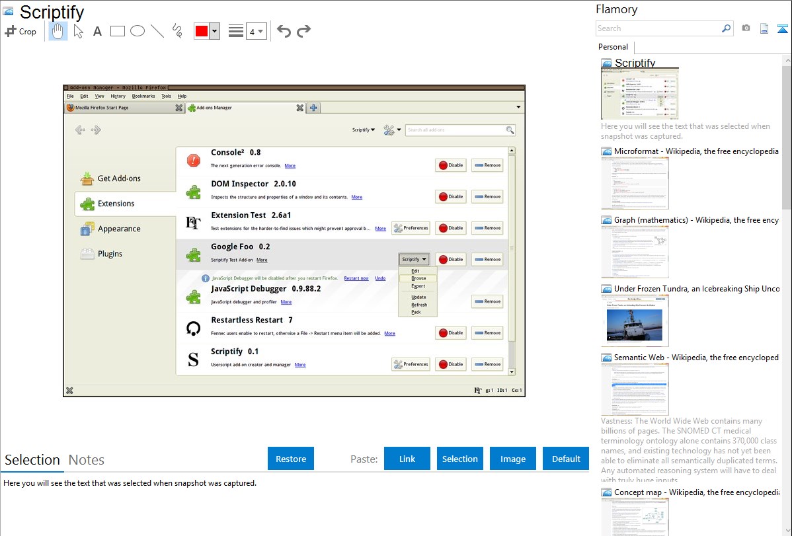Viewport: 792px width, 536px height.
Task: Click the red color swatch
Action: tap(201, 31)
